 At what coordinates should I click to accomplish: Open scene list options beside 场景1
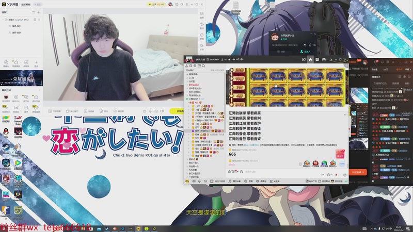point(34,12)
